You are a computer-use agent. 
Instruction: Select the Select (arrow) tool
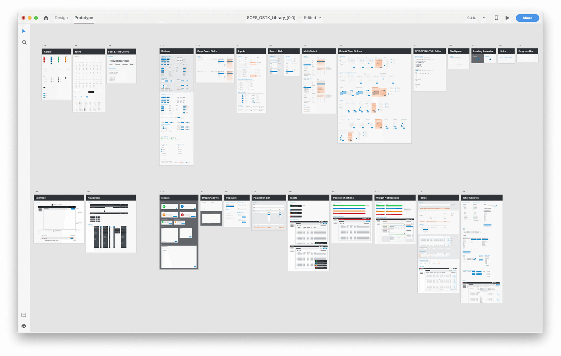24,31
